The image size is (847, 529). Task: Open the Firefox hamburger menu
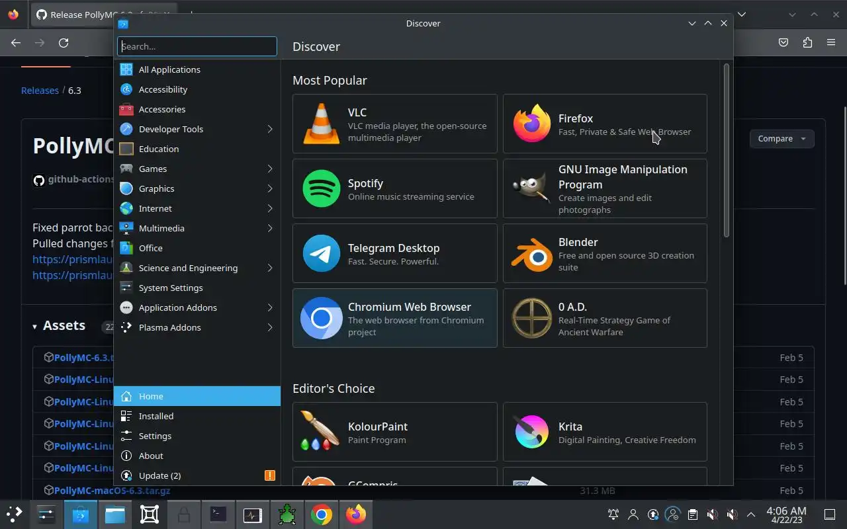tap(831, 42)
